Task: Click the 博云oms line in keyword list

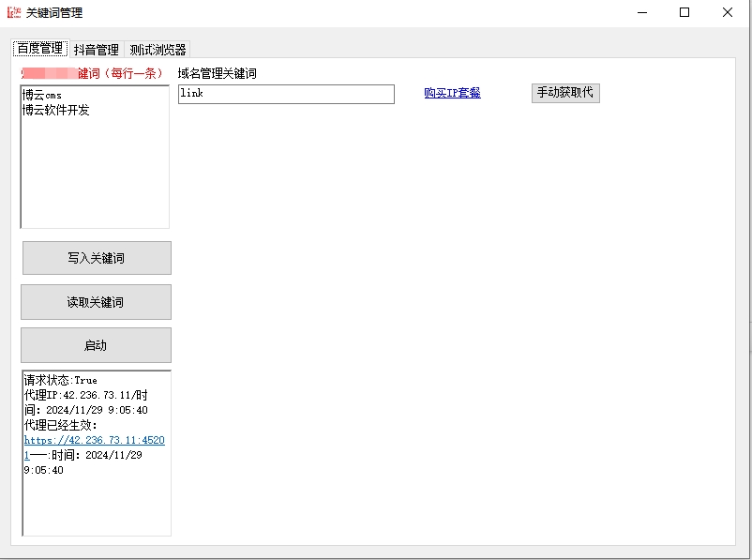Action: 42,95
